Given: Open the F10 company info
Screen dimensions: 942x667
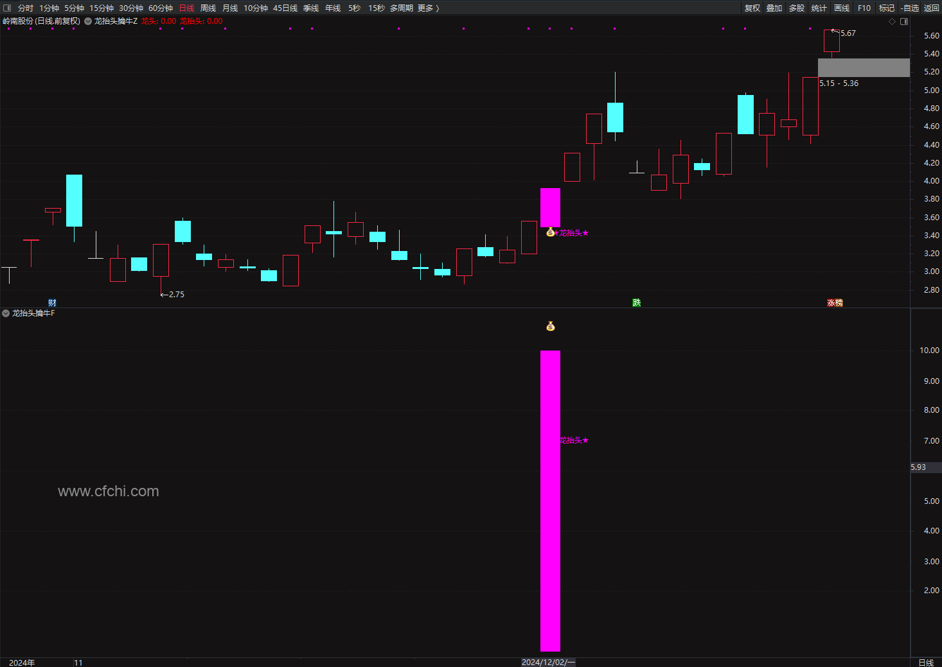Looking at the screenshot, I should (x=864, y=8).
